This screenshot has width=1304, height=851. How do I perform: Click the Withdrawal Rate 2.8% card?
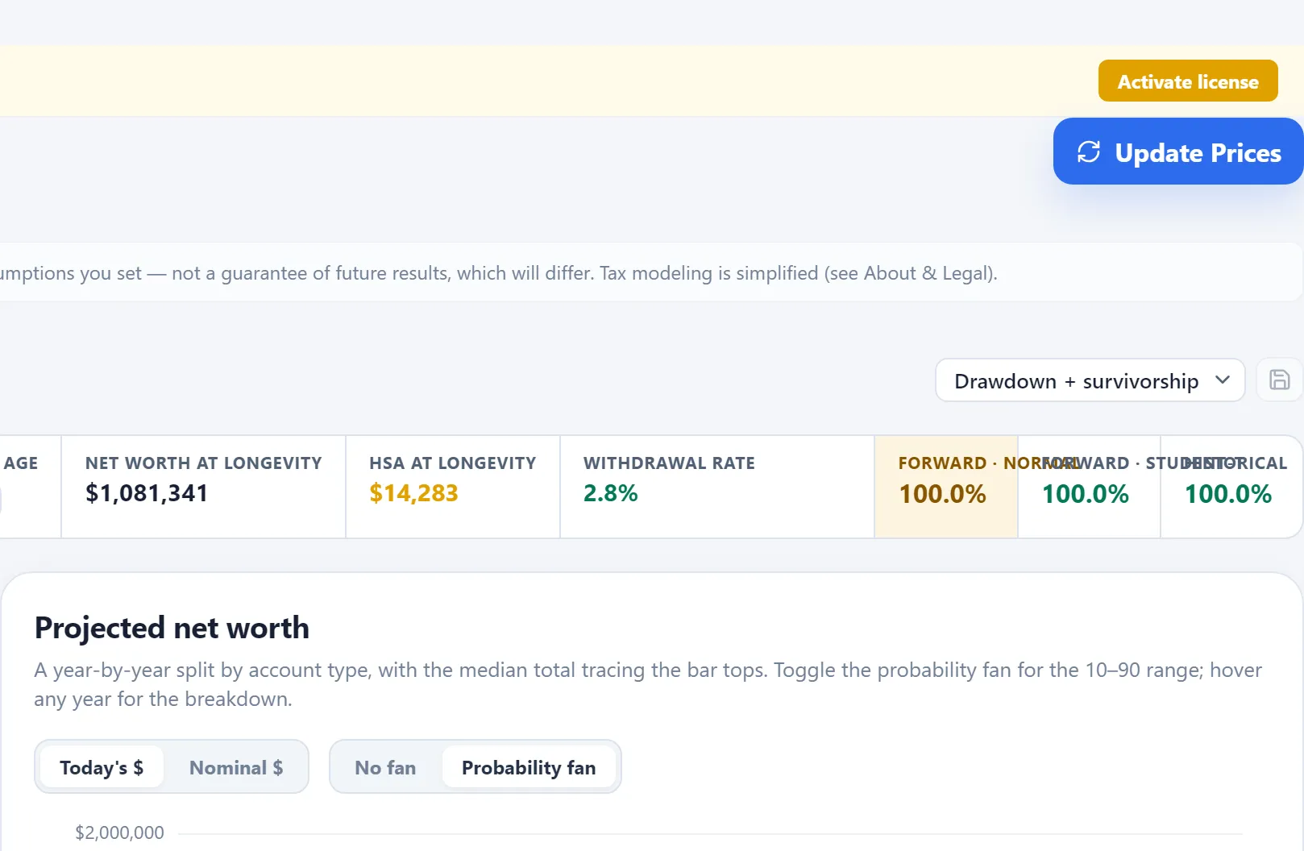pos(717,487)
